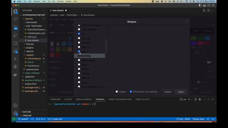This screenshot has height=128, width=228.
Task: Click the errors and warnings status indicator
Action: (41, 119)
